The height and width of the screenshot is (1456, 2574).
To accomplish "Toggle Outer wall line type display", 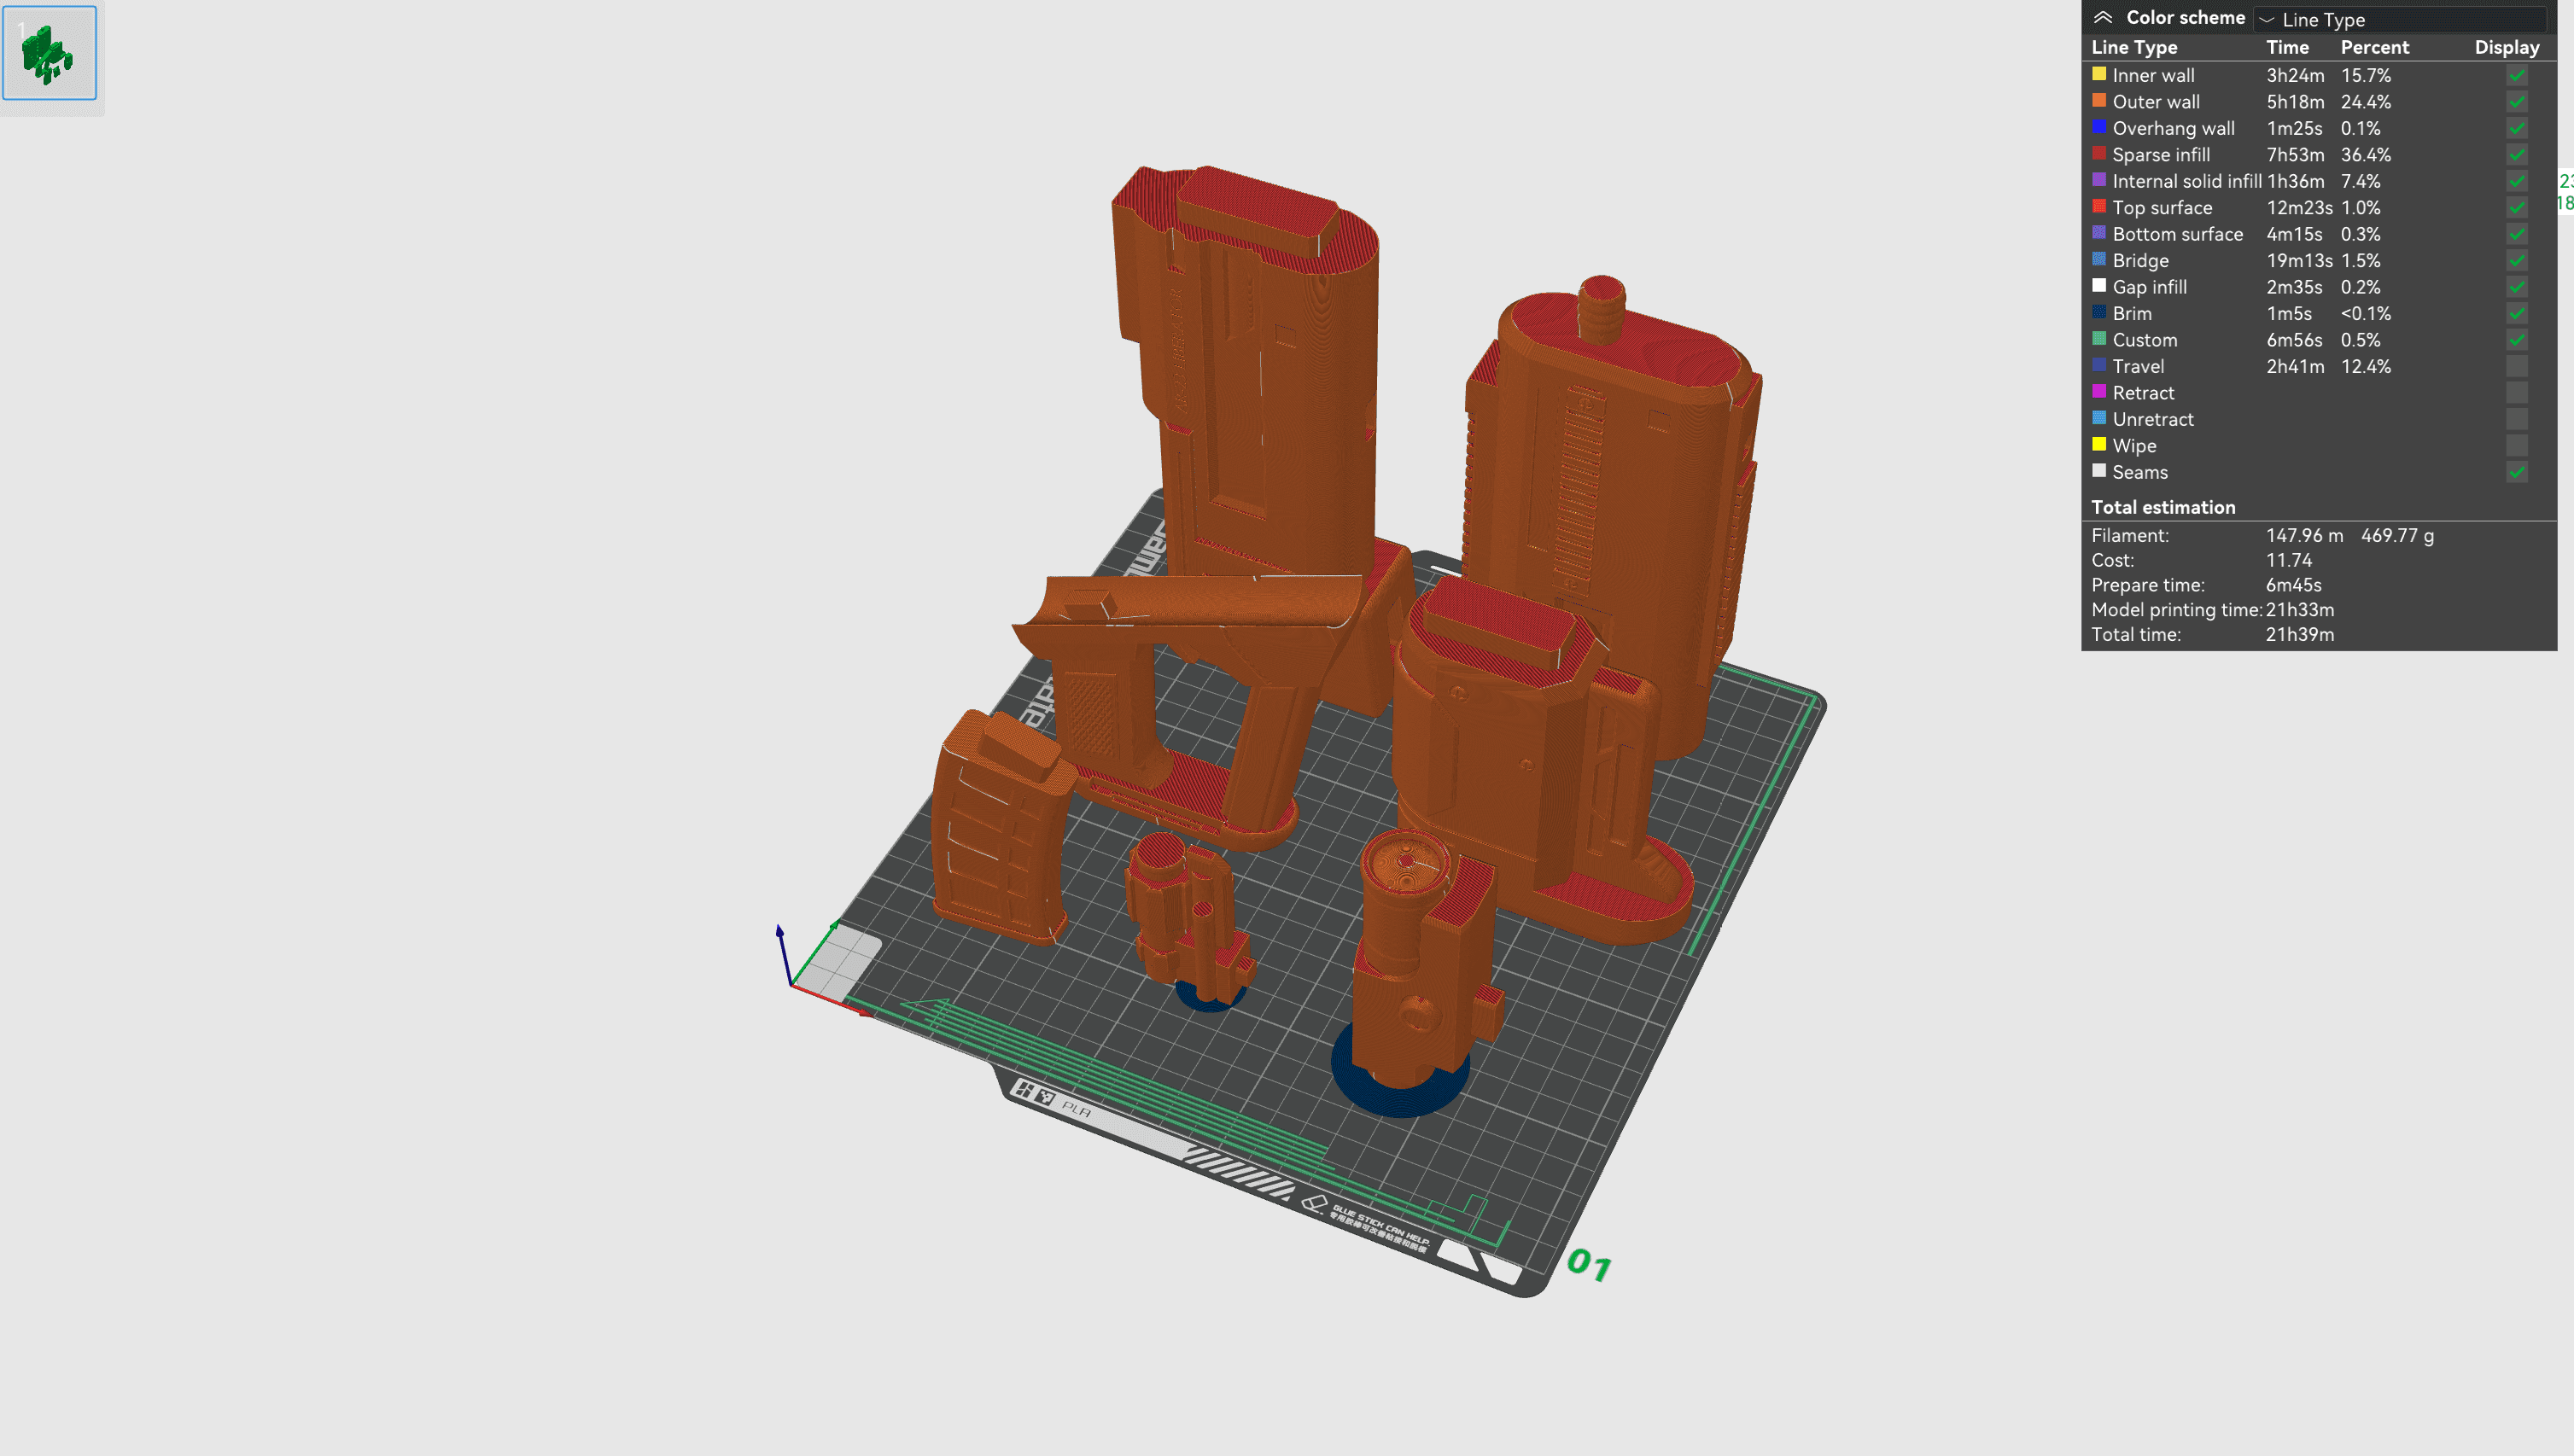I will click(x=2523, y=101).
